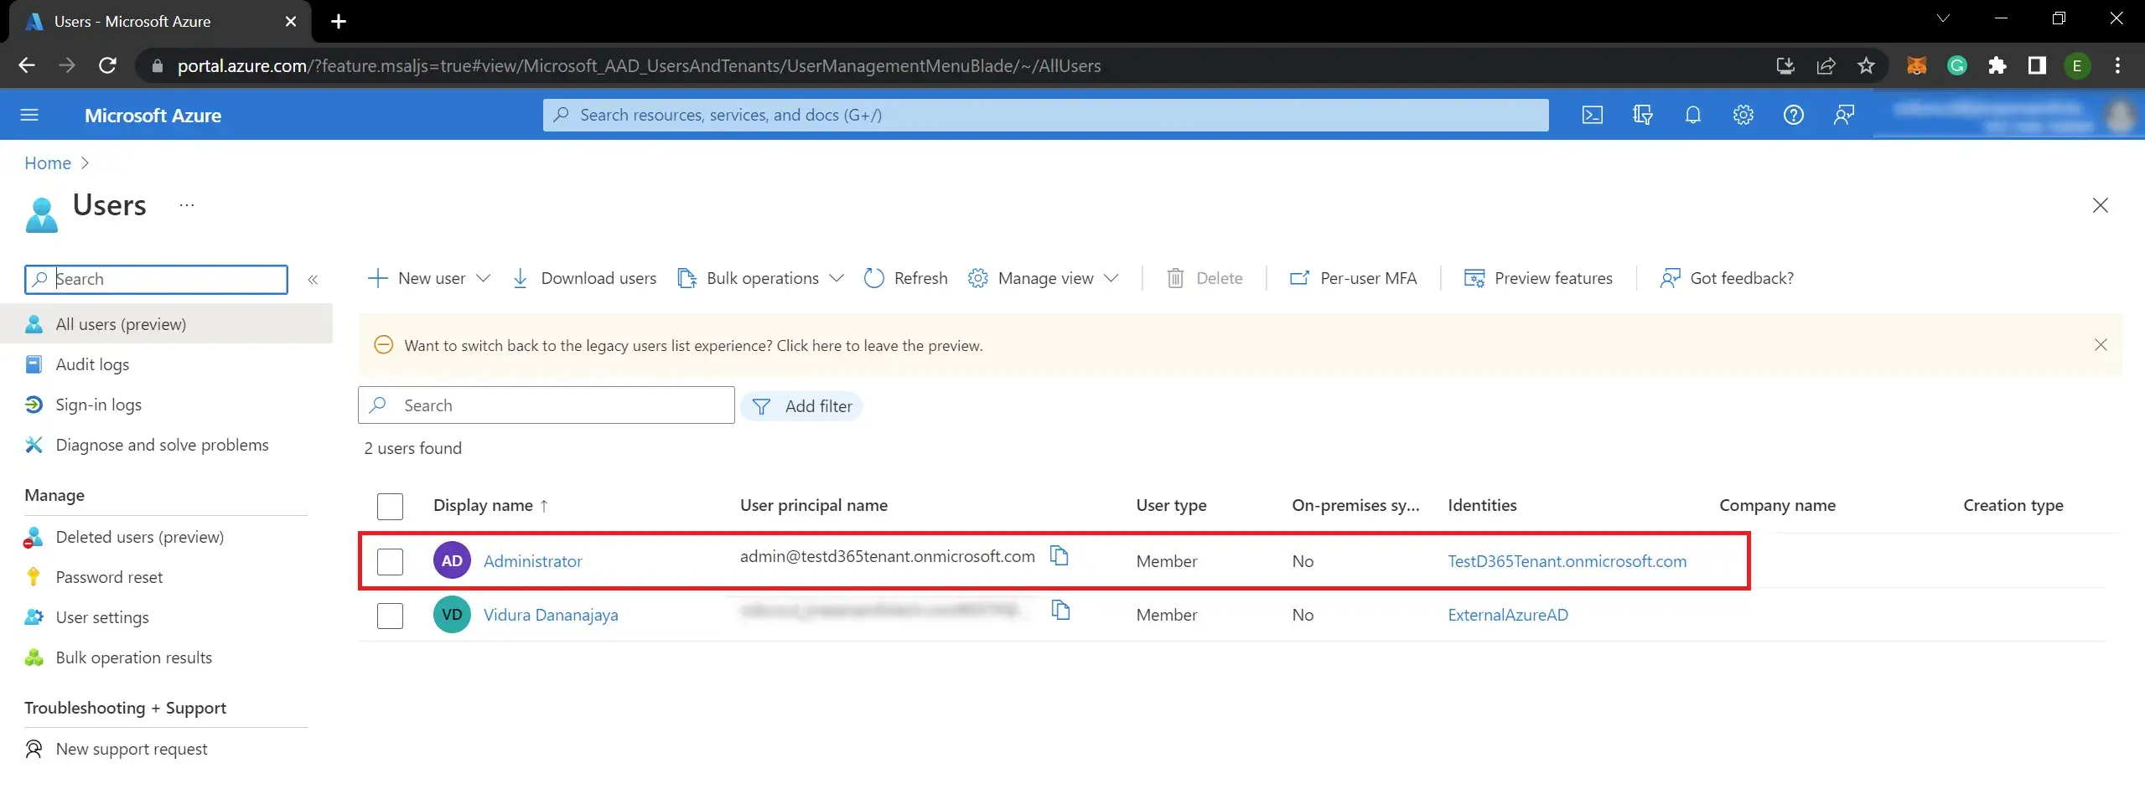This screenshot has height=789, width=2145.
Task: Open the browser extensions puzzle icon
Action: click(1997, 65)
